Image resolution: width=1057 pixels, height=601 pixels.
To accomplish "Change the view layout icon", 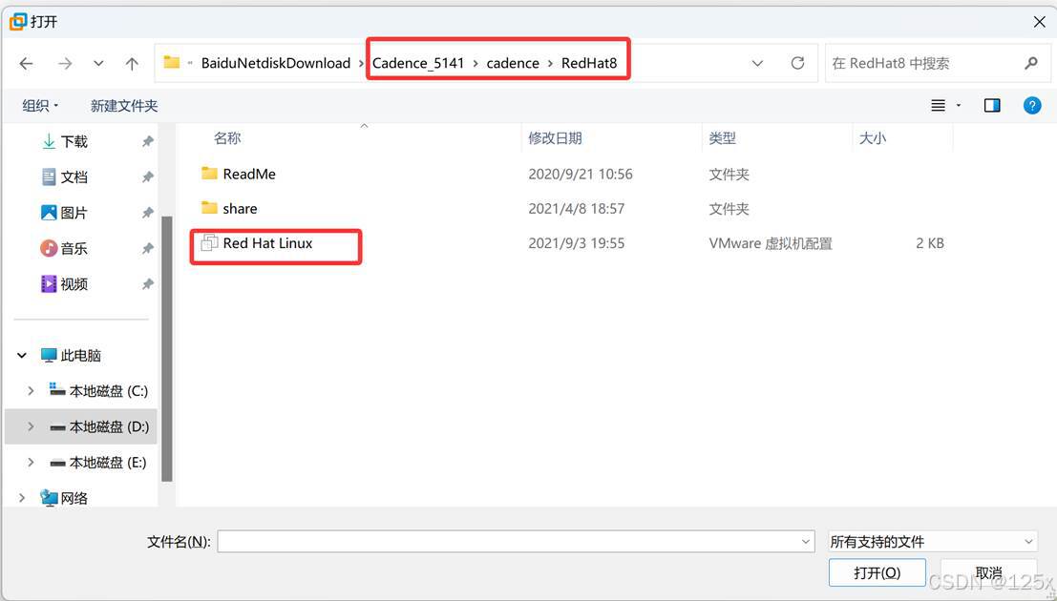I will tap(938, 106).
